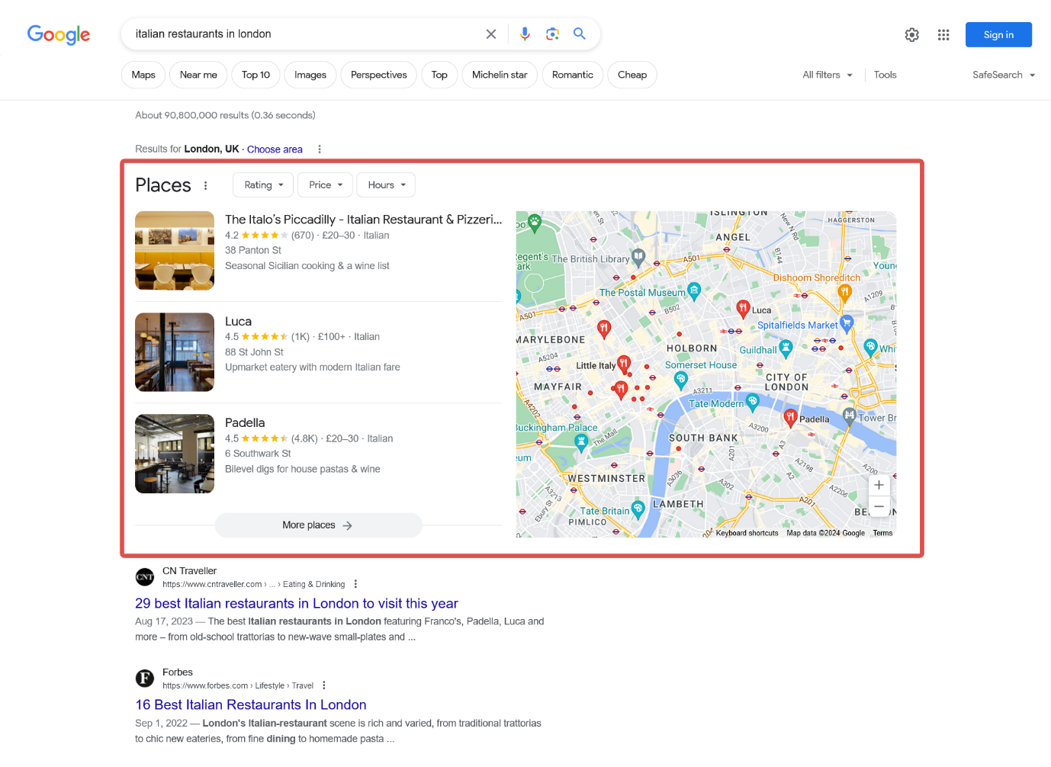Viewport: 1051px width, 767px height.
Task: Open the '29 best Italian restaurants' article link
Action: point(296,603)
